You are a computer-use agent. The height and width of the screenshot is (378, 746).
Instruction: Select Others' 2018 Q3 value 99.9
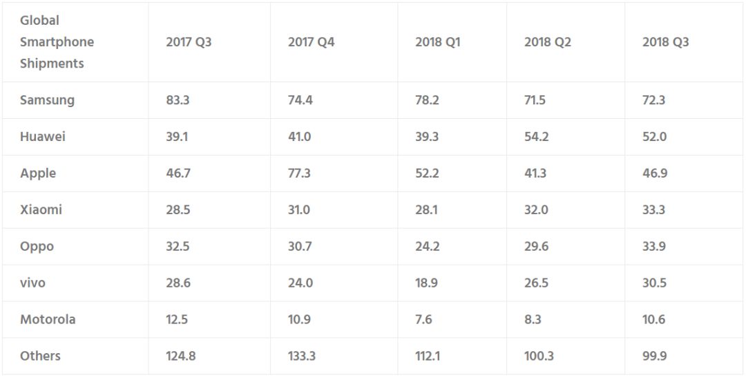(654, 356)
